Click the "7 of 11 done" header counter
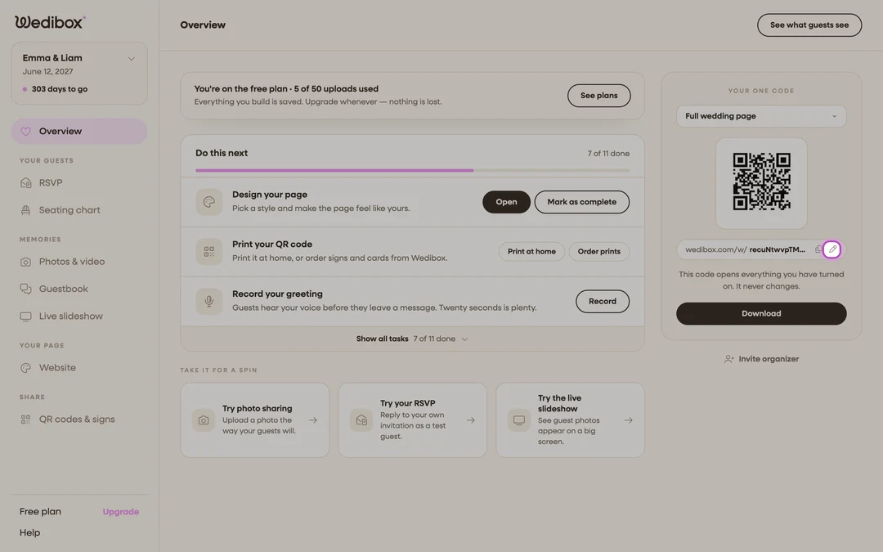Viewport: 883px width, 552px height. coord(608,154)
